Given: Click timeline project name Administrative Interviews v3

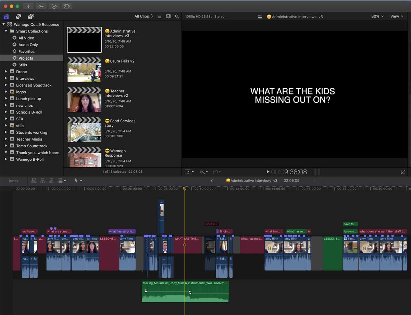Looking at the screenshot, I should click(252, 181).
